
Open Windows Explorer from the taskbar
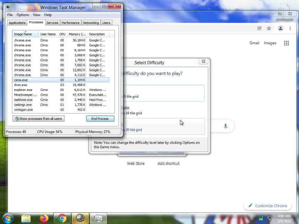coord(26,218)
